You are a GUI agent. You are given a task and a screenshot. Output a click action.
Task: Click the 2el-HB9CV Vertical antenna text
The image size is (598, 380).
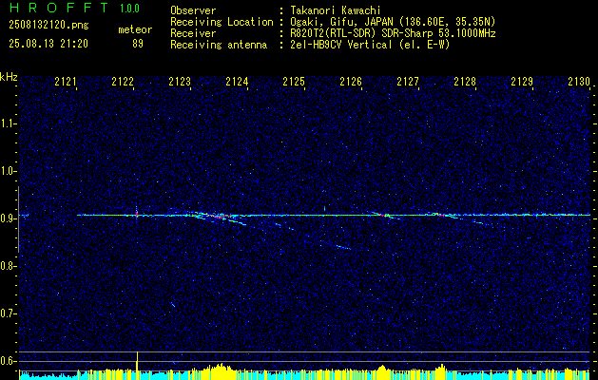point(370,45)
